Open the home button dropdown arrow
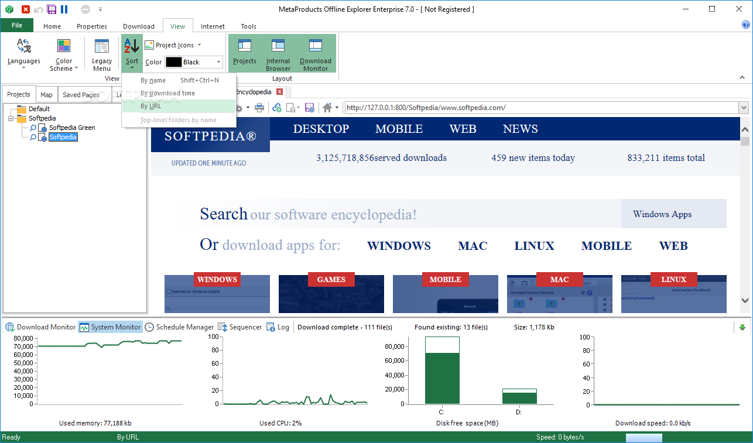Viewport: 753px width, 443px height. 337,108
